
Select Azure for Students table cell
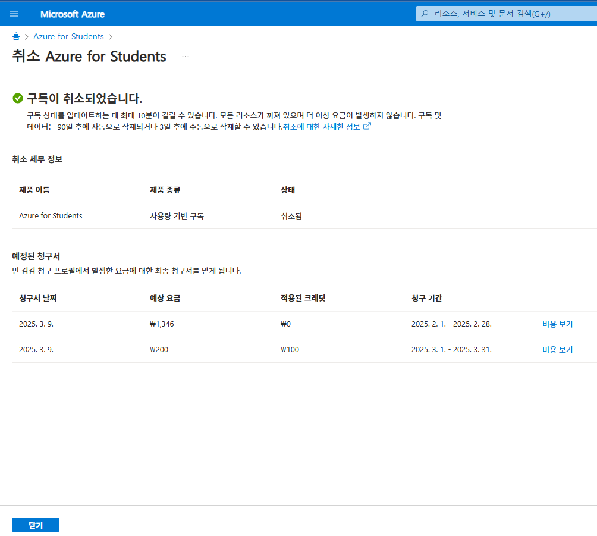51,215
